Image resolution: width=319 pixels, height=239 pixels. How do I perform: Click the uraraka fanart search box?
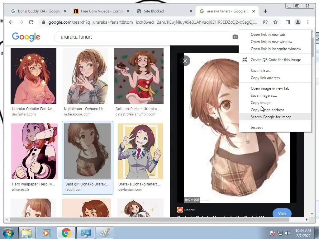coord(142,37)
